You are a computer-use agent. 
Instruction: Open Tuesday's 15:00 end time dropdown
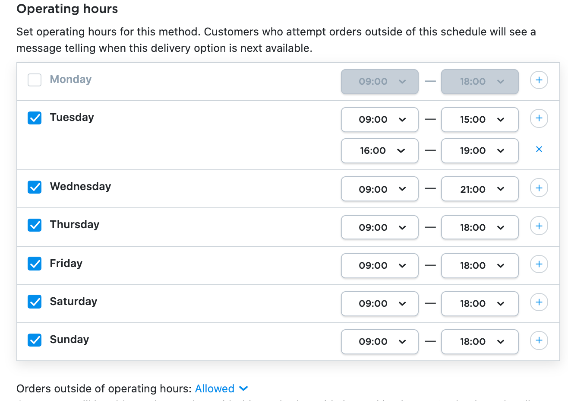(480, 120)
